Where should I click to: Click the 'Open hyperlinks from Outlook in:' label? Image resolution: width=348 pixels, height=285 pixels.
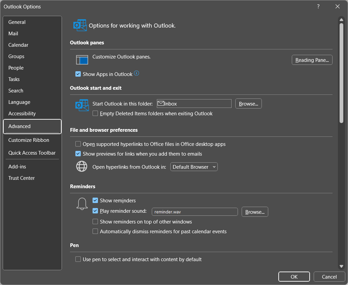(x=129, y=167)
